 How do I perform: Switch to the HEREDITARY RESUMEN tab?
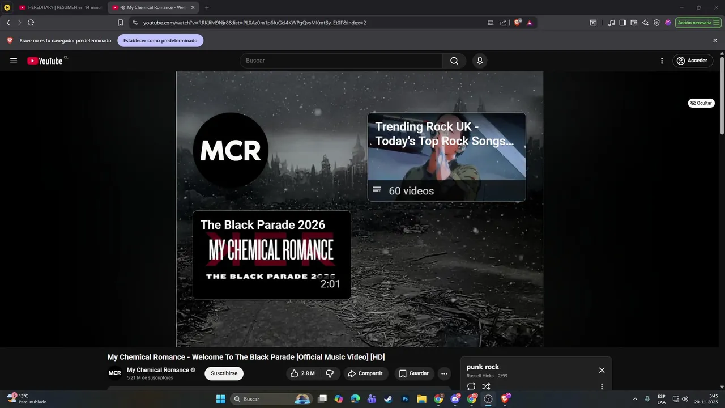[59, 7]
